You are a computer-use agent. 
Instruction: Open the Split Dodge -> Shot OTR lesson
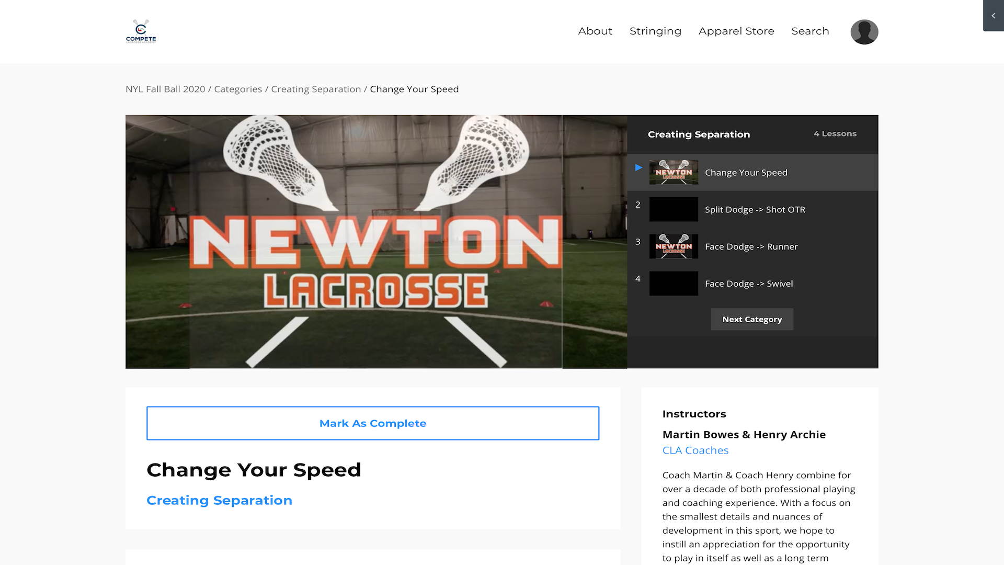point(755,210)
